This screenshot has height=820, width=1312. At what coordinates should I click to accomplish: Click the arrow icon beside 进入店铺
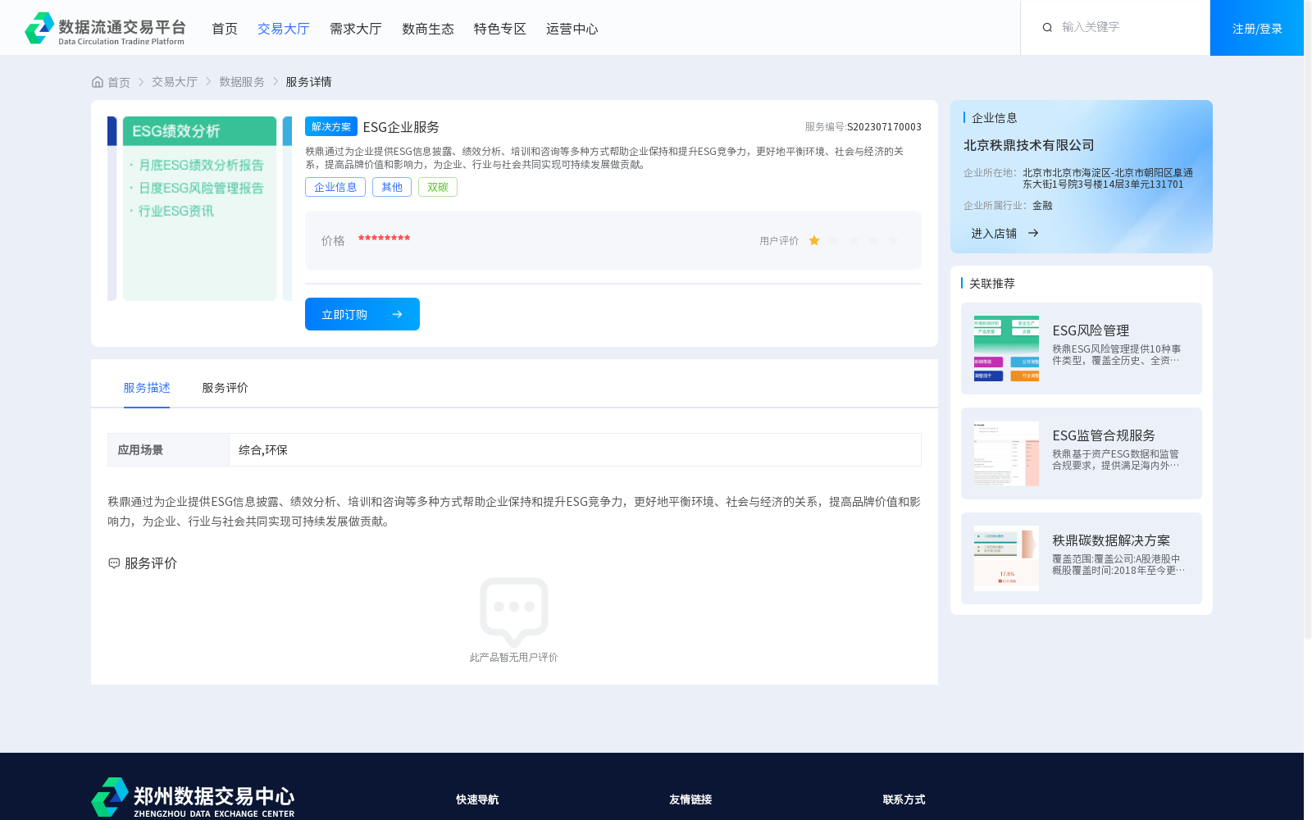click(1033, 234)
